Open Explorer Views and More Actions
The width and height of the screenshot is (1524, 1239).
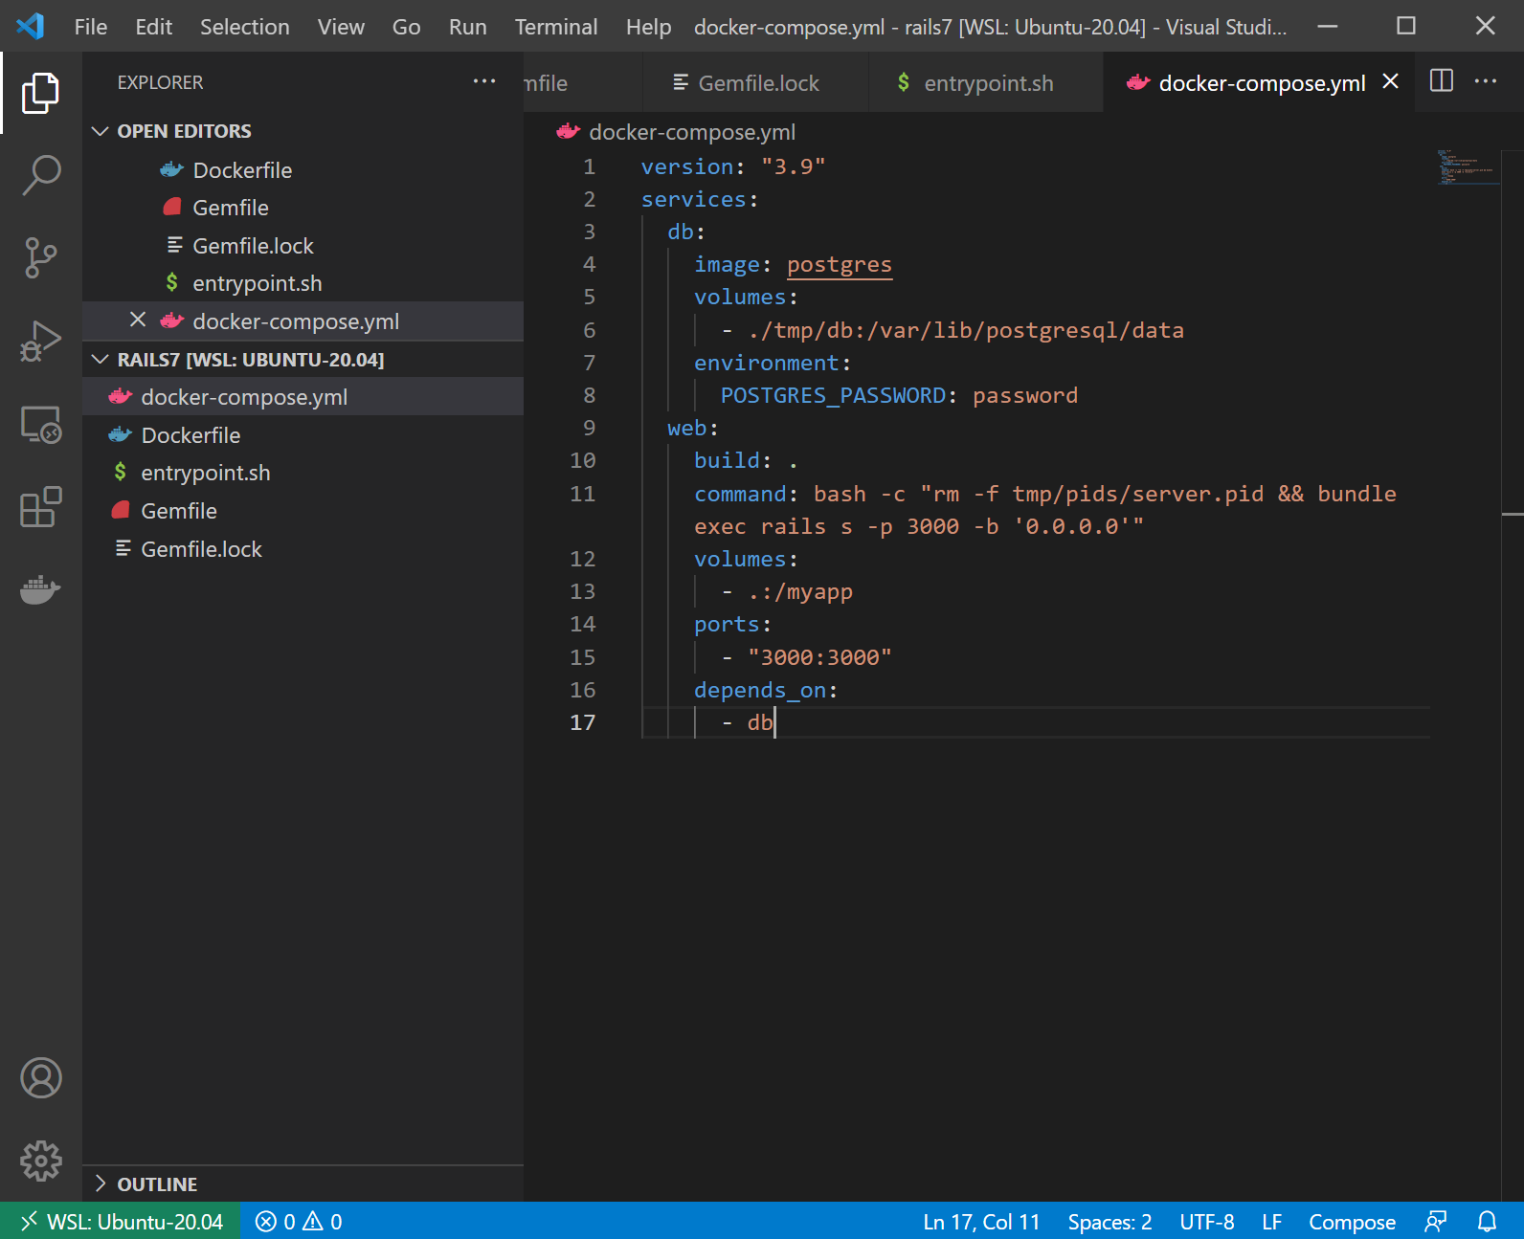pos(484,81)
